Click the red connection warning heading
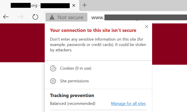Screen dimensions: 187x112 coord(93,30)
